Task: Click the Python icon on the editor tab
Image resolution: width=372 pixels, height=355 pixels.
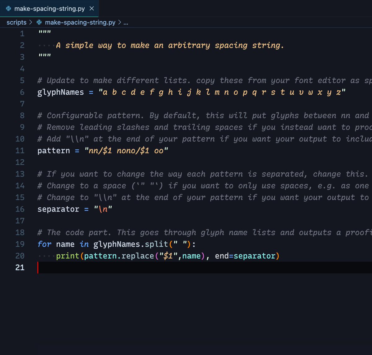Action: [9, 9]
